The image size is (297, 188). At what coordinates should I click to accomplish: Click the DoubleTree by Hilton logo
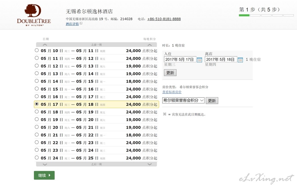pyautogui.click(x=34, y=15)
